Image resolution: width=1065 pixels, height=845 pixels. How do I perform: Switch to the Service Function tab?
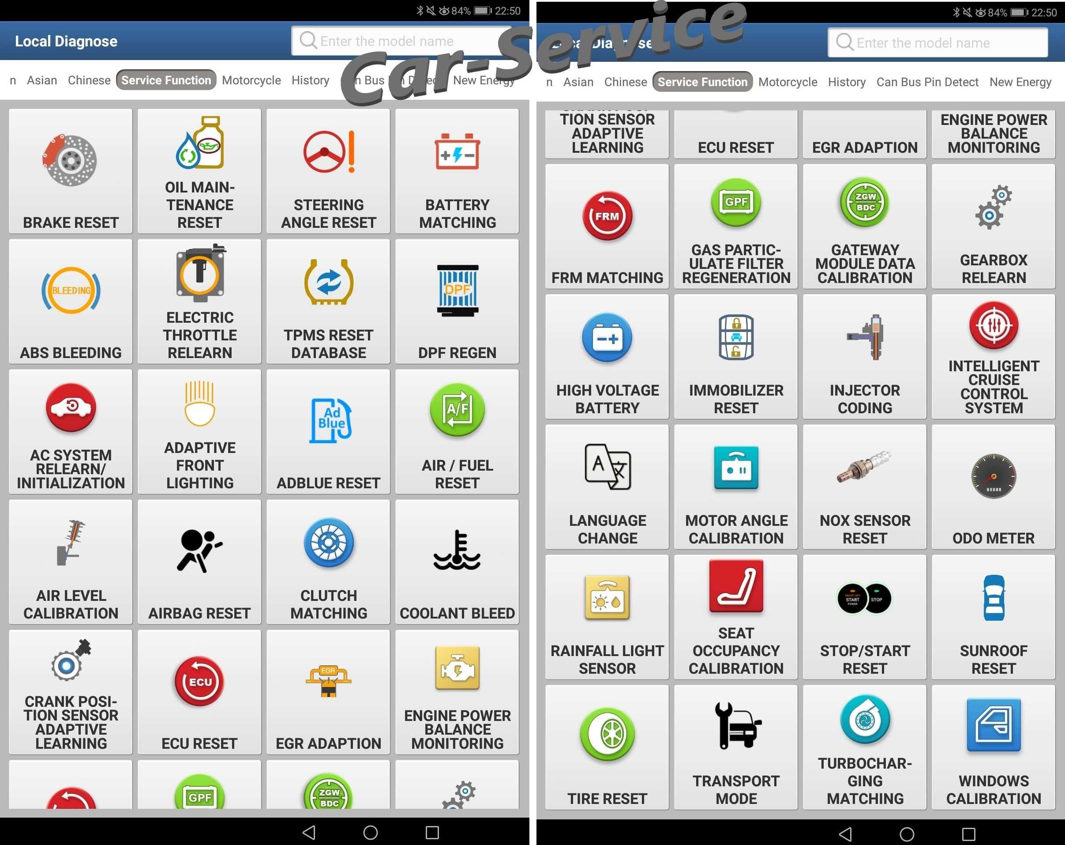(165, 81)
